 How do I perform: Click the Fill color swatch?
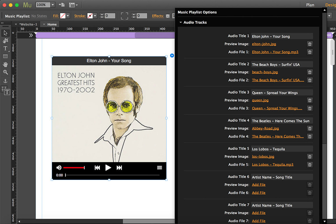tap(63, 16)
